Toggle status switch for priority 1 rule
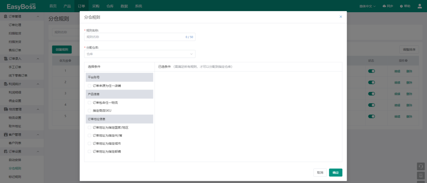This screenshot has width=427, height=183. 371,71
